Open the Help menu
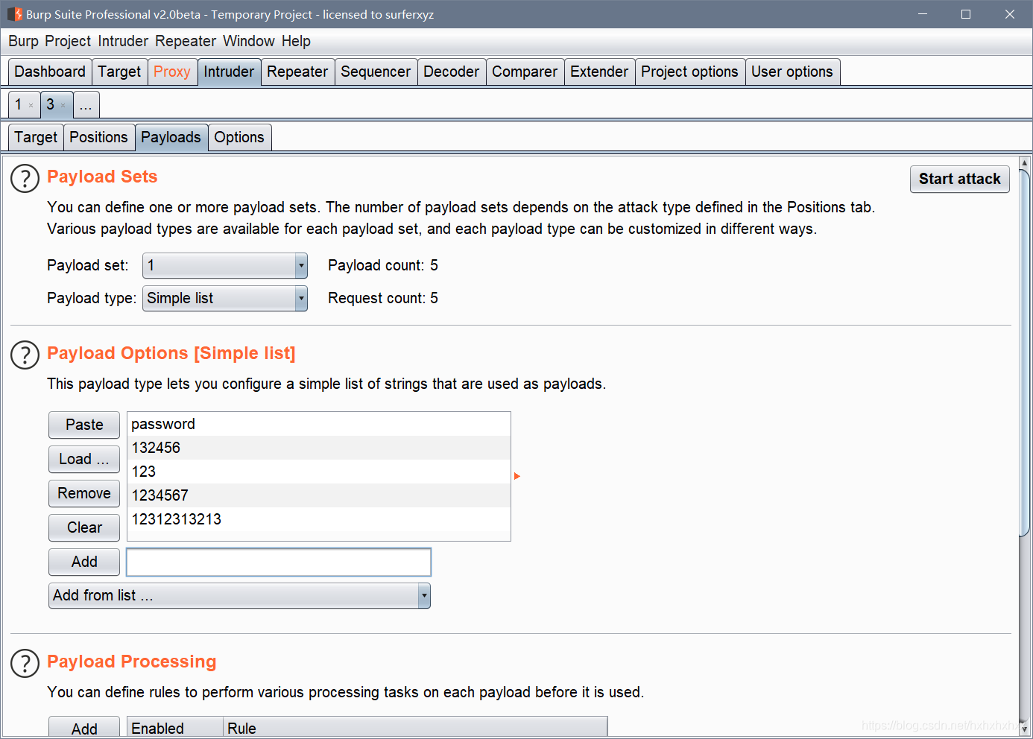This screenshot has height=739, width=1033. pyautogui.click(x=296, y=41)
